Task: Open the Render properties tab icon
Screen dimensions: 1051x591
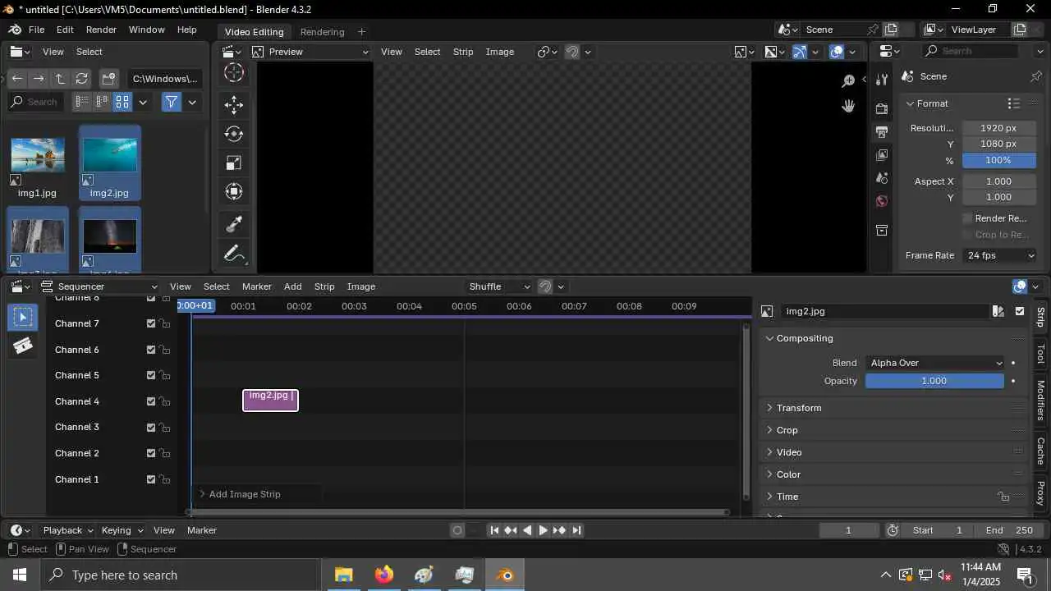Action: [x=882, y=108]
